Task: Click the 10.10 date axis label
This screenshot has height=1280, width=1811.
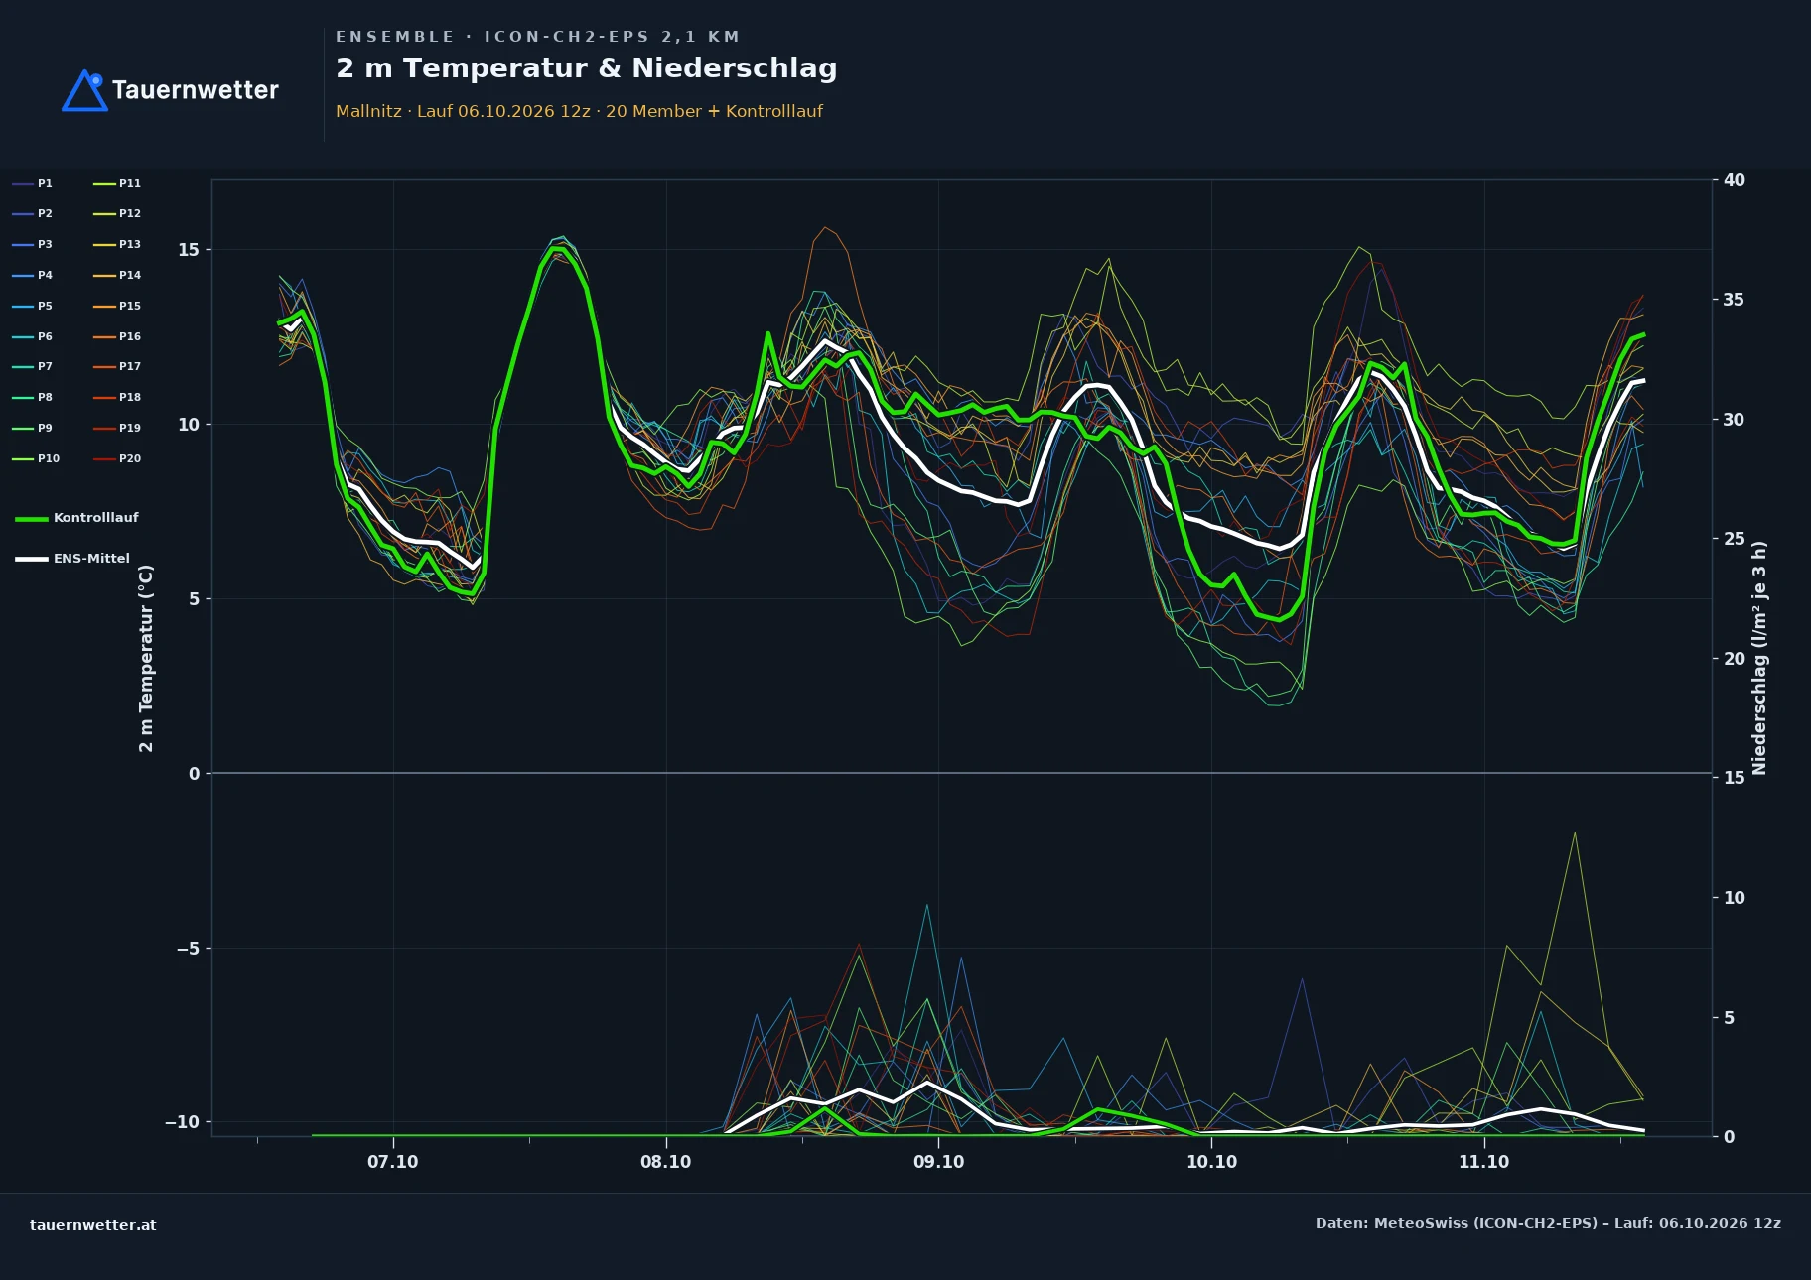Action: [x=1211, y=1162]
